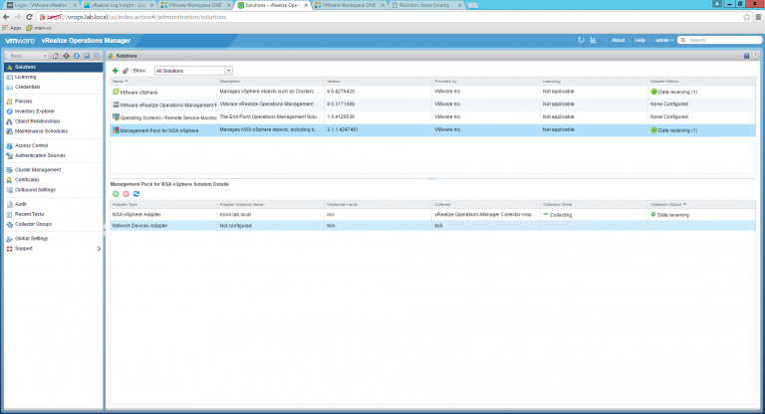Stop collecting with the red stop icon
Viewport: 765px width, 414px height.
coord(126,194)
